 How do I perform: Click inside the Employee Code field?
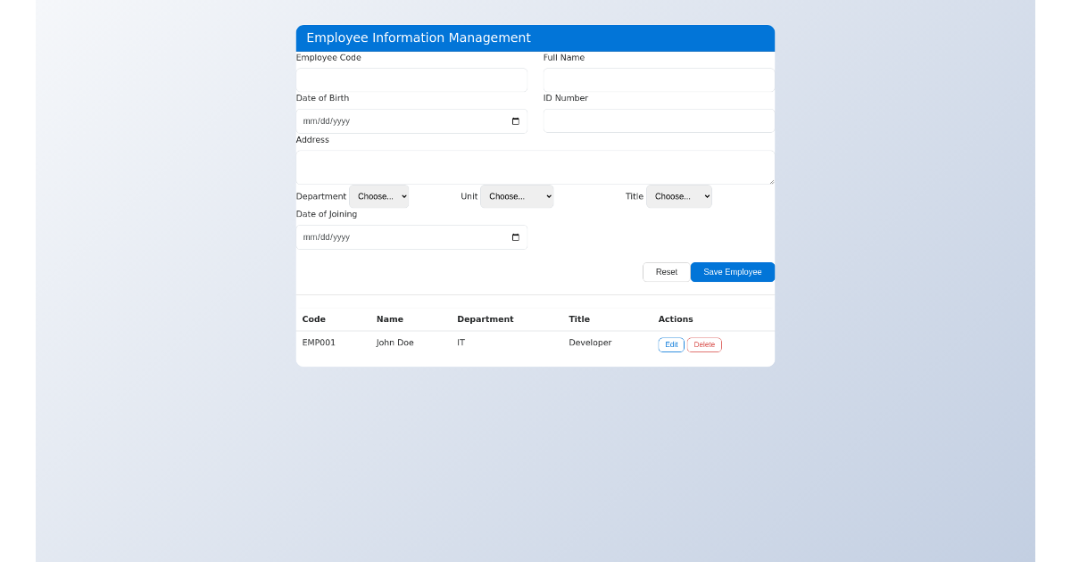(411, 79)
